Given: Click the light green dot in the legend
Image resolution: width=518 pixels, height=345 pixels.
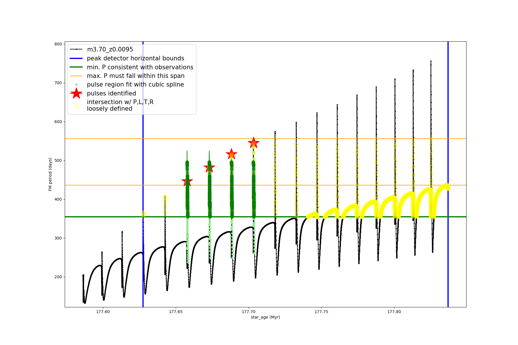Looking at the screenshot, I should click(x=76, y=85).
